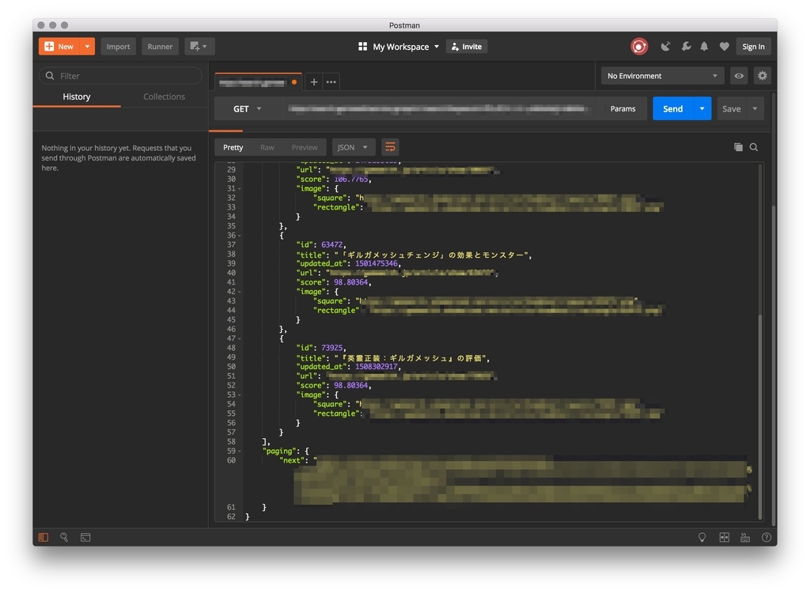Open the interceptor satellite icon

[x=665, y=47]
